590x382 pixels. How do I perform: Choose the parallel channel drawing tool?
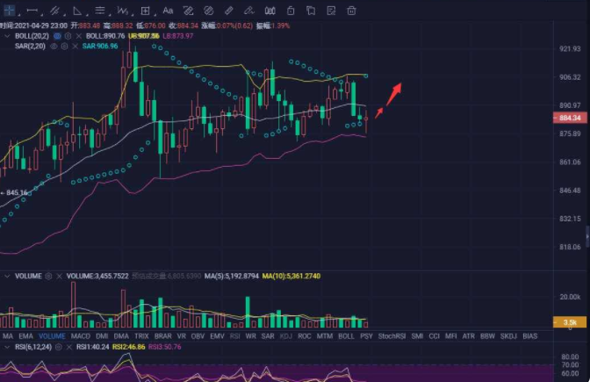tap(54, 11)
